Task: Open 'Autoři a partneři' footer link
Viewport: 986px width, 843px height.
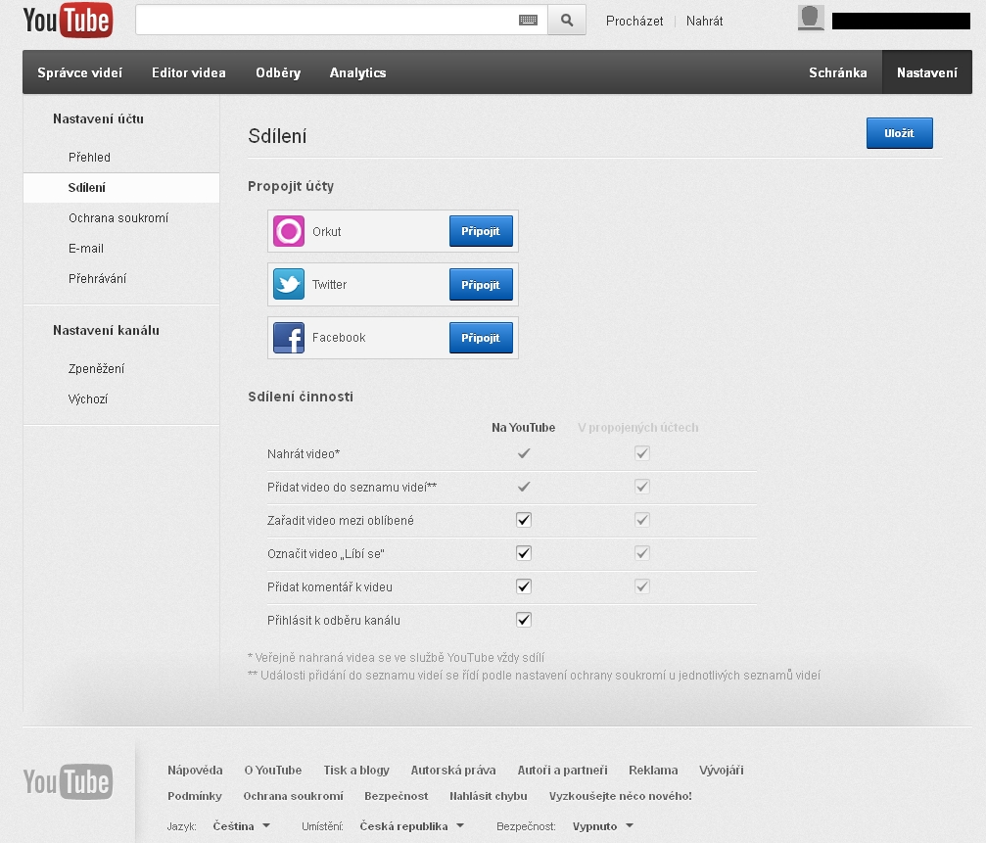Action: pyautogui.click(x=563, y=771)
